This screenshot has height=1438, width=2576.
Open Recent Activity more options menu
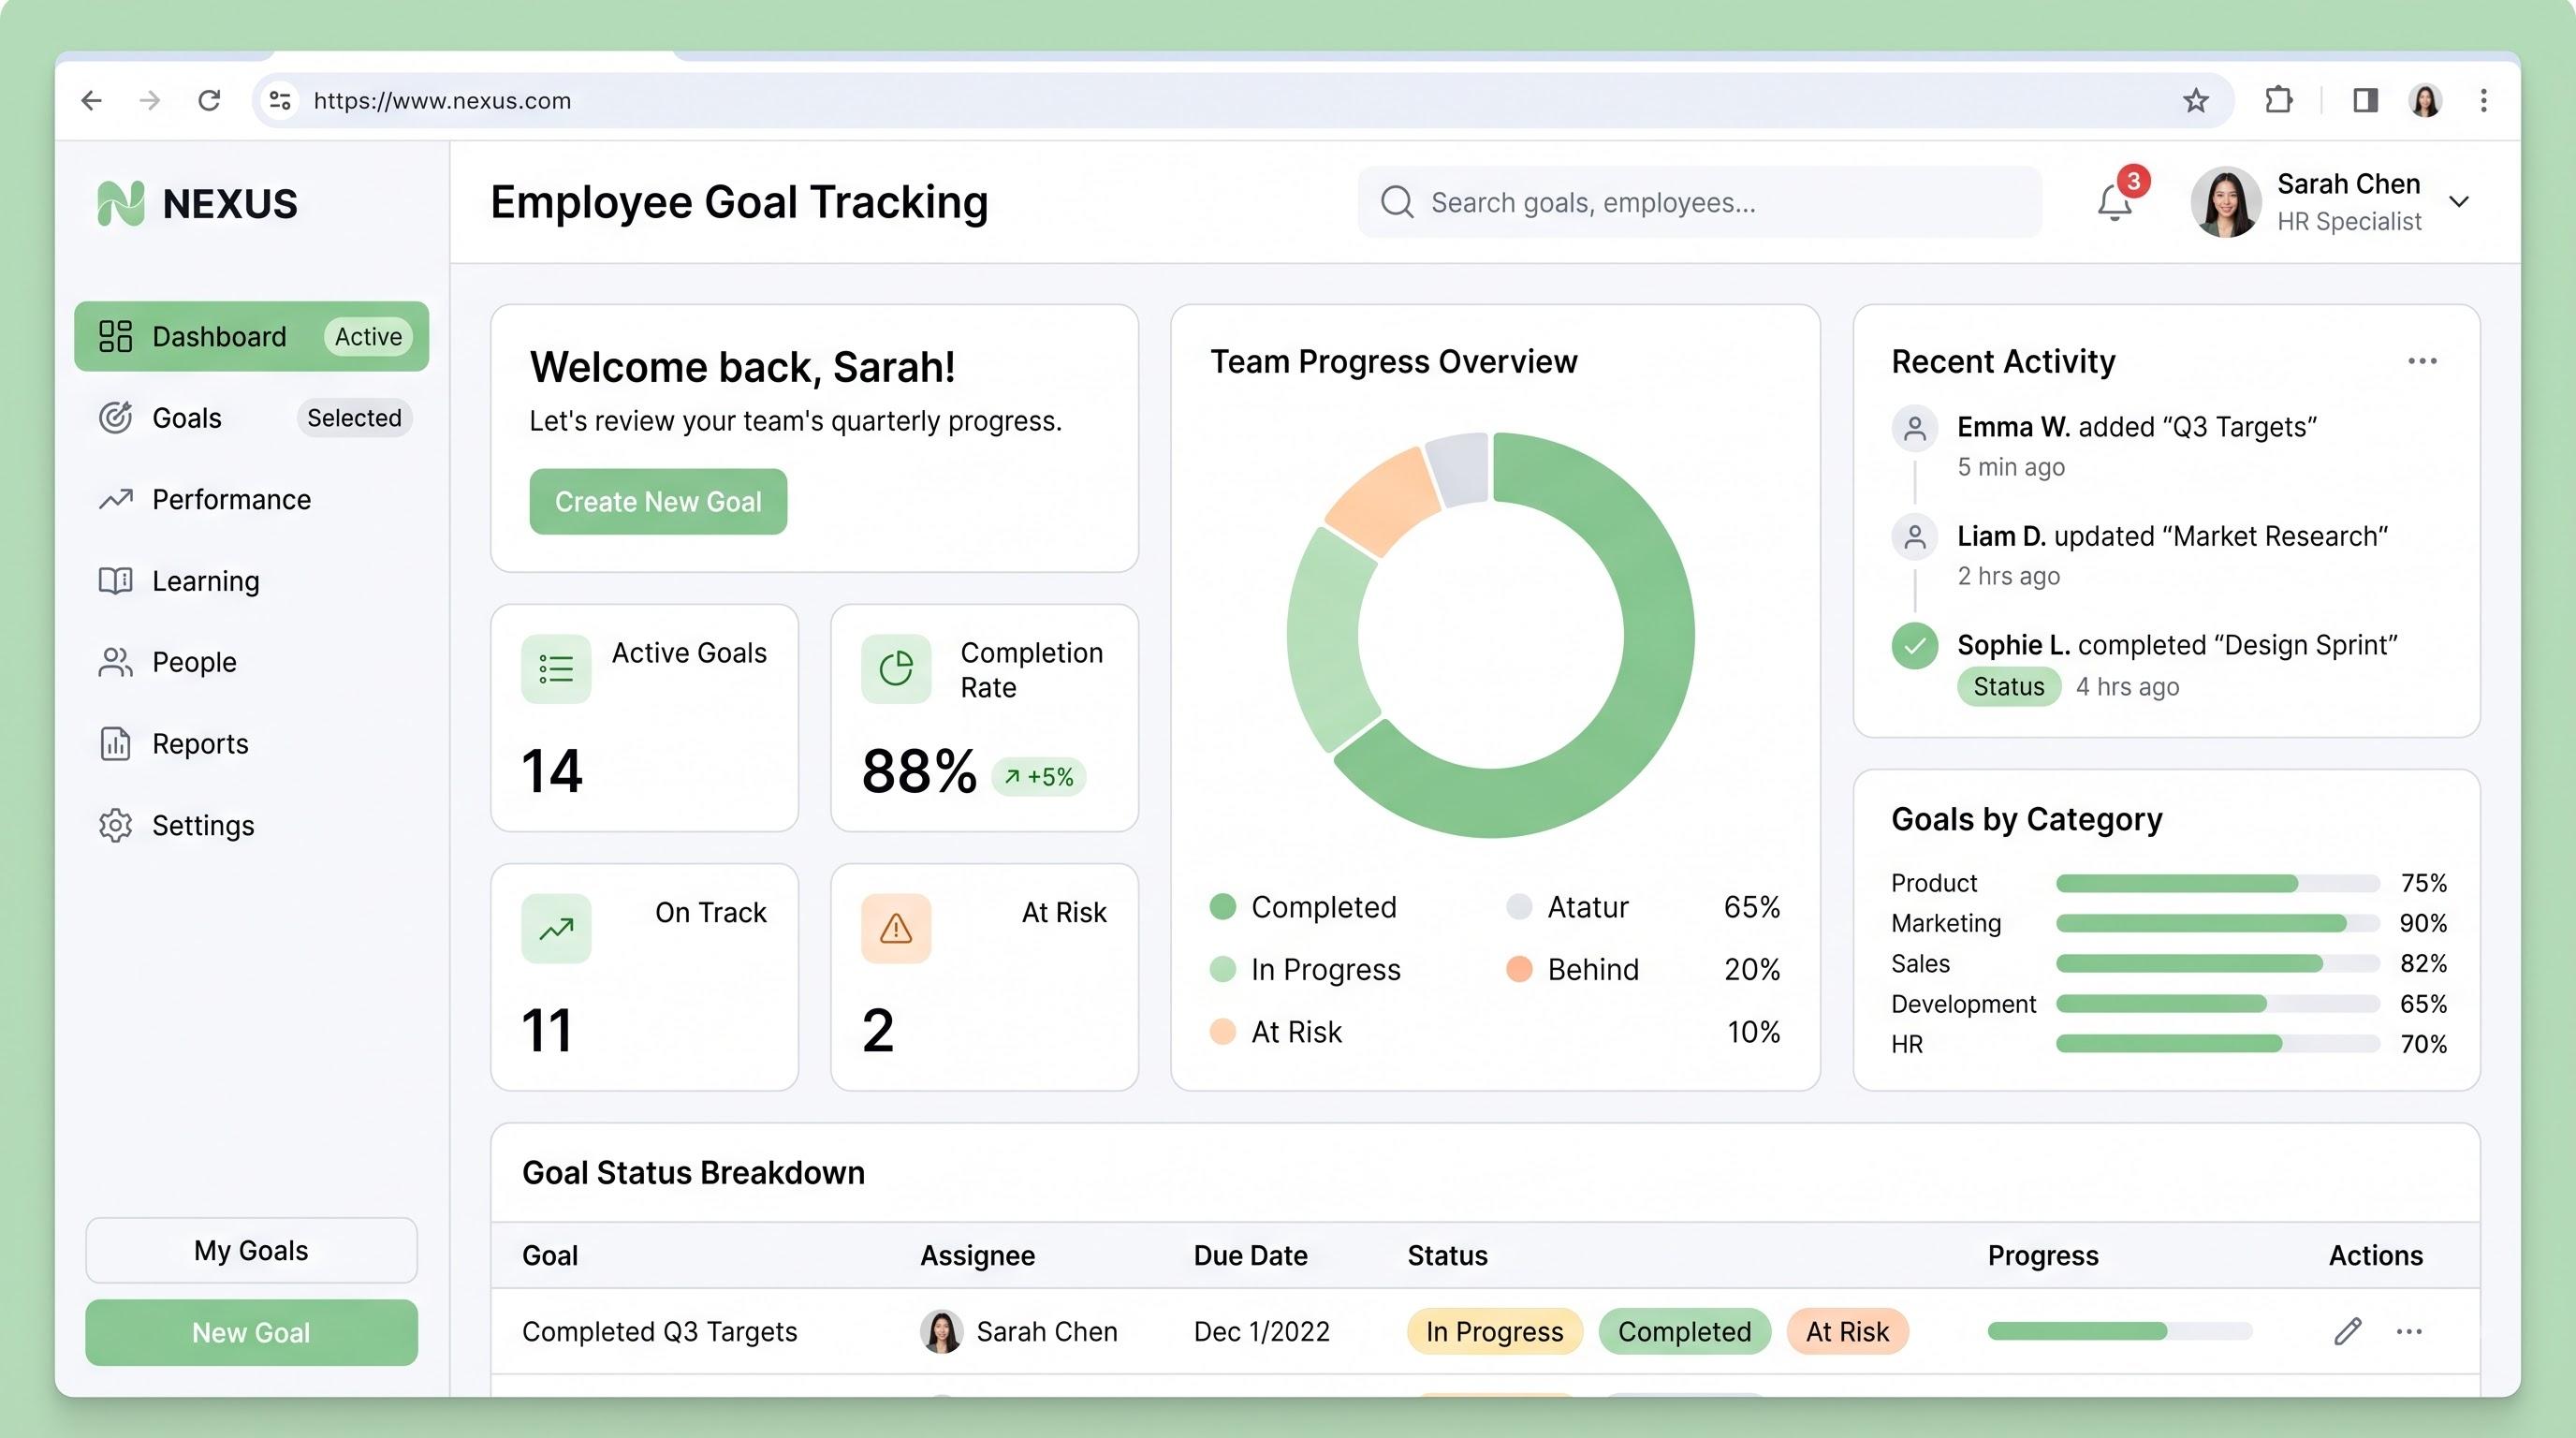(2422, 361)
